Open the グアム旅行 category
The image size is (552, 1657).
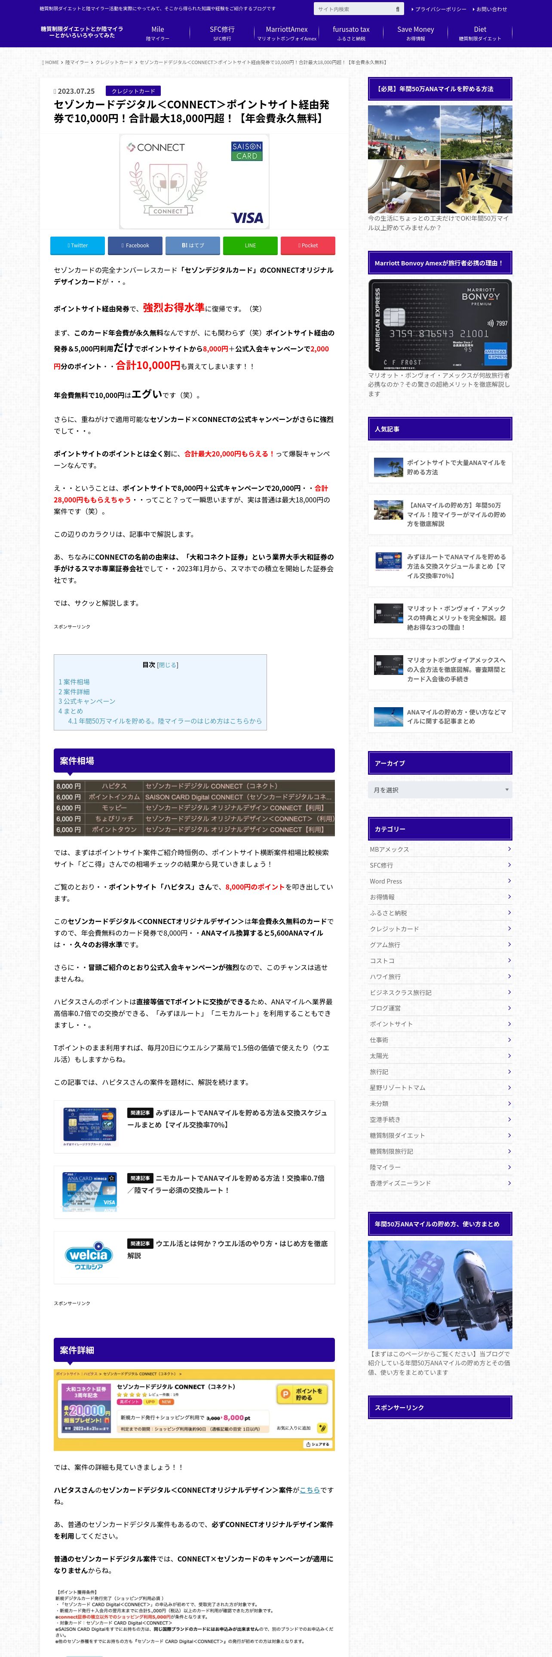[439, 944]
